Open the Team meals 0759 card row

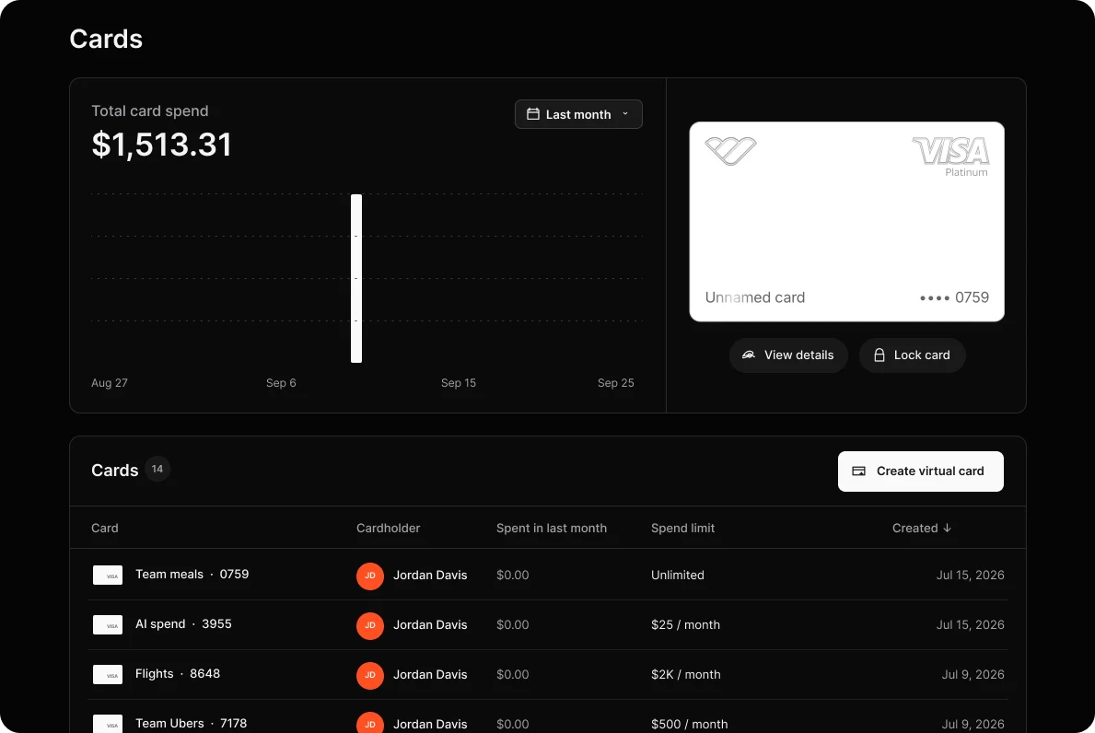click(x=547, y=575)
